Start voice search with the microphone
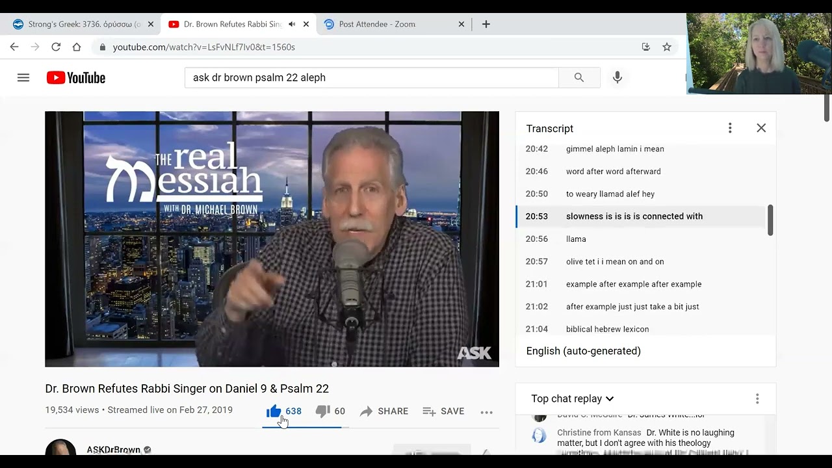 (x=617, y=77)
